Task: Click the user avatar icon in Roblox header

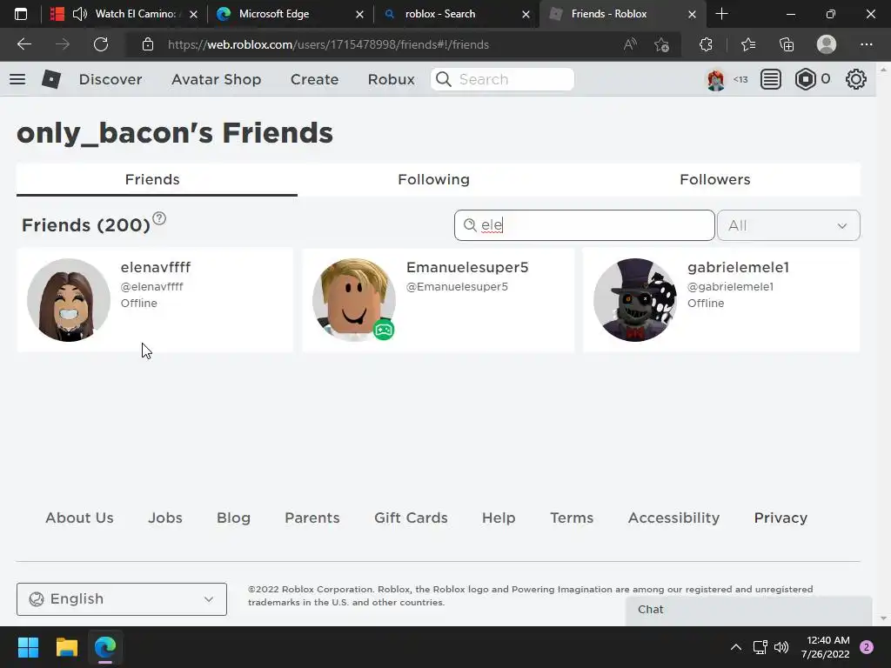Action: [716, 79]
